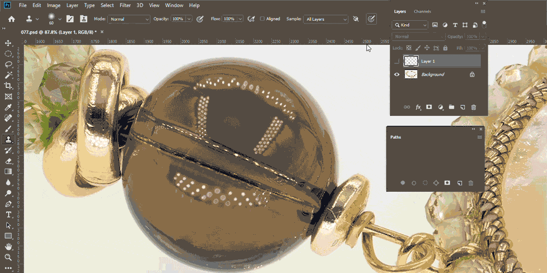Image resolution: width=547 pixels, height=273 pixels.
Task: Select the Clone Stamp tool
Action: [x=8, y=140]
